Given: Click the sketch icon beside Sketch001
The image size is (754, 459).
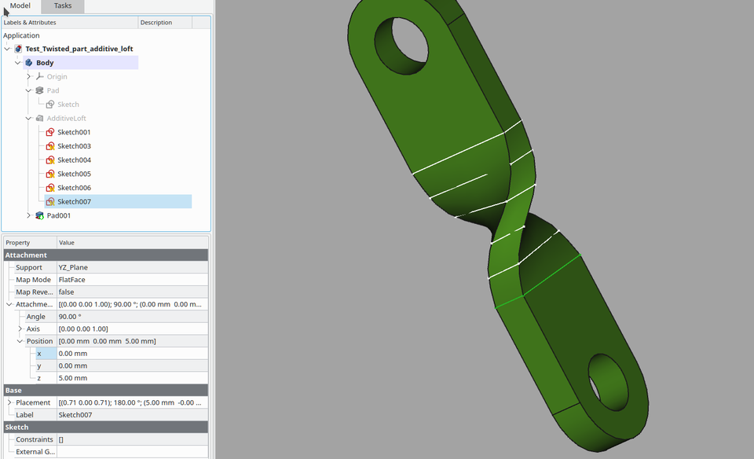Looking at the screenshot, I should pos(49,132).
